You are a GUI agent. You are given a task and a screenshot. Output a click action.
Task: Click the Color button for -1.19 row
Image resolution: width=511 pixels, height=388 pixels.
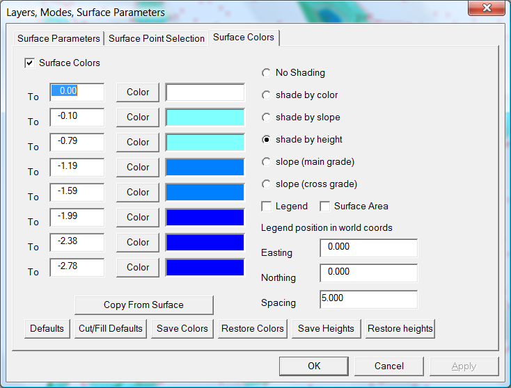pyautogui.click(x=138, y=168)
